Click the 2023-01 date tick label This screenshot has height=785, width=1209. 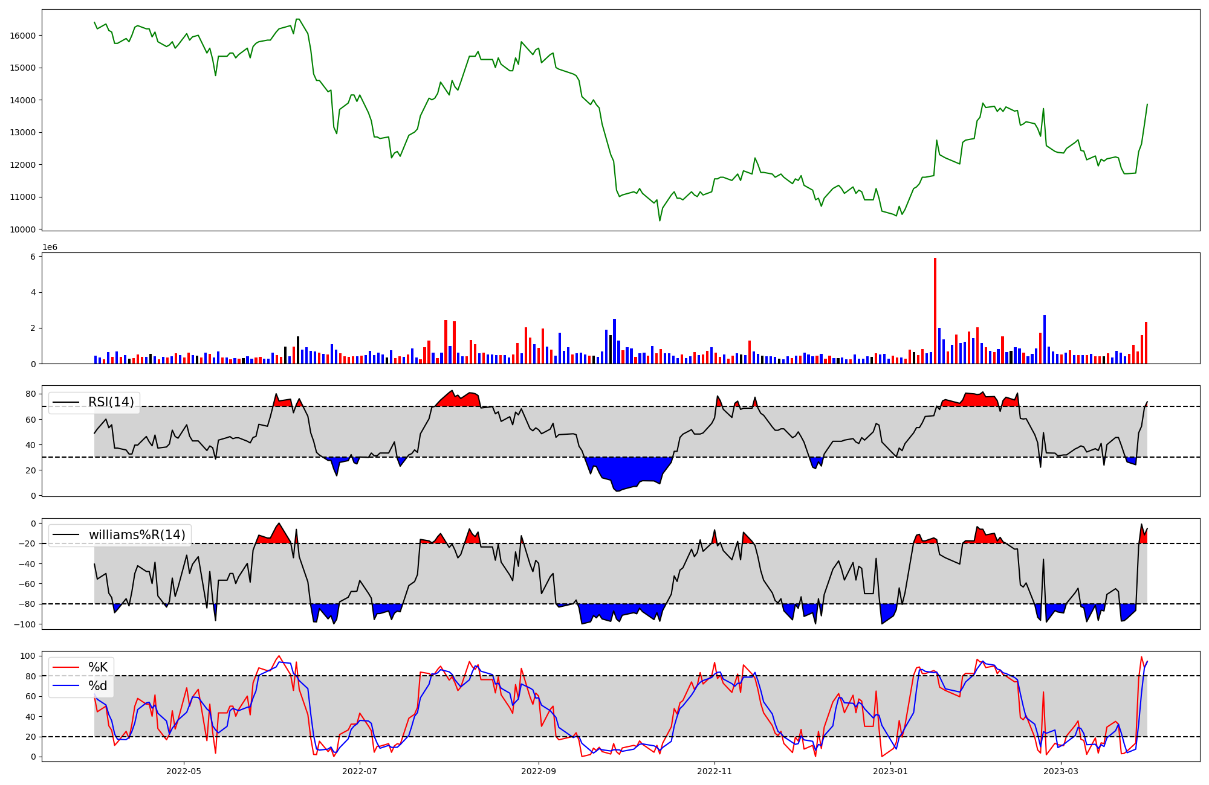[x=890, y=771]
